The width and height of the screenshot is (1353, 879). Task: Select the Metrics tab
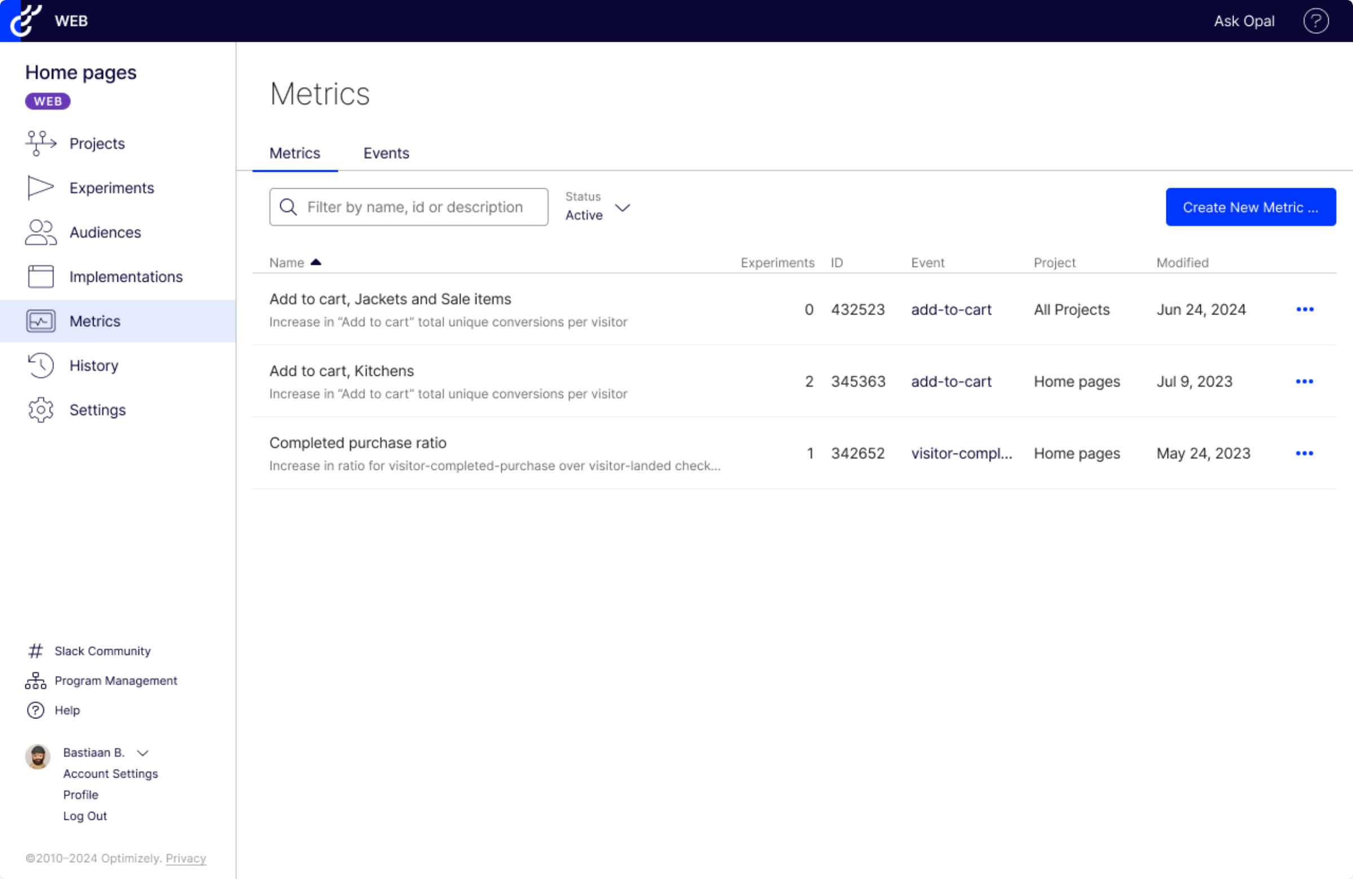click(x=294, y=153)
